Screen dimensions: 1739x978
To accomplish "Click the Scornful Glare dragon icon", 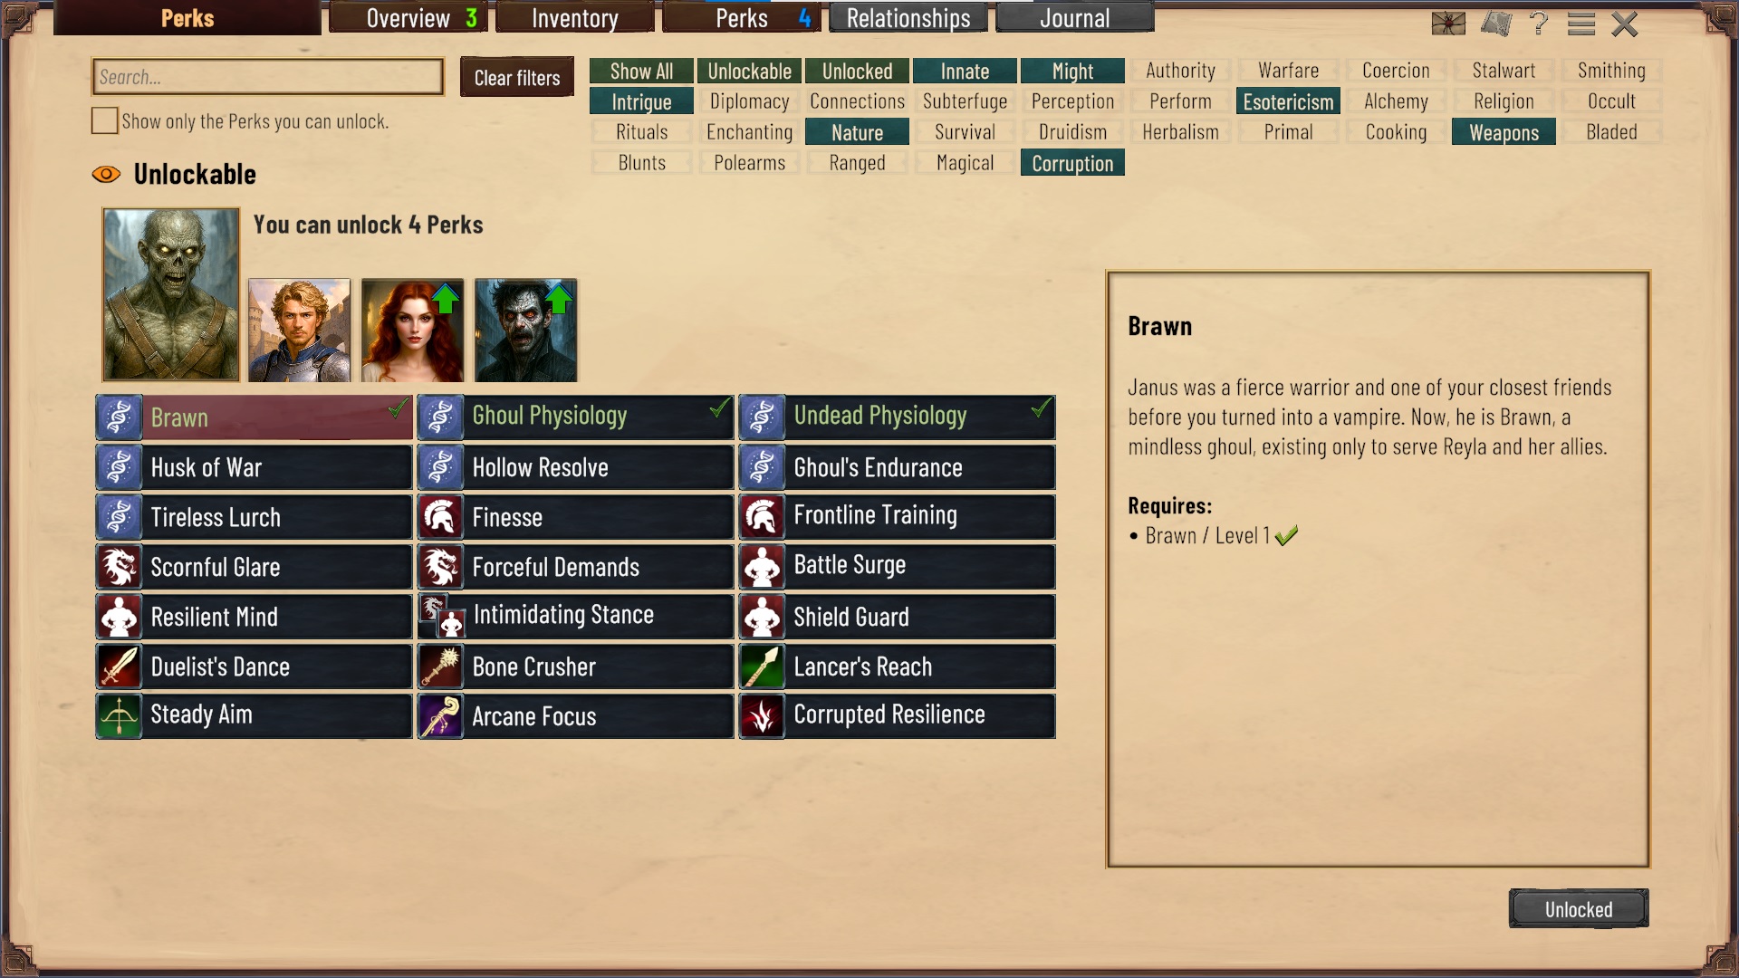I will 119,567.
